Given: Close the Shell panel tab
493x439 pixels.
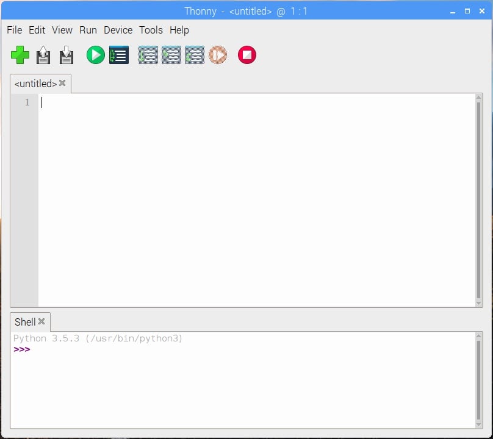Looking at the screenshot, I should (41, 321).
